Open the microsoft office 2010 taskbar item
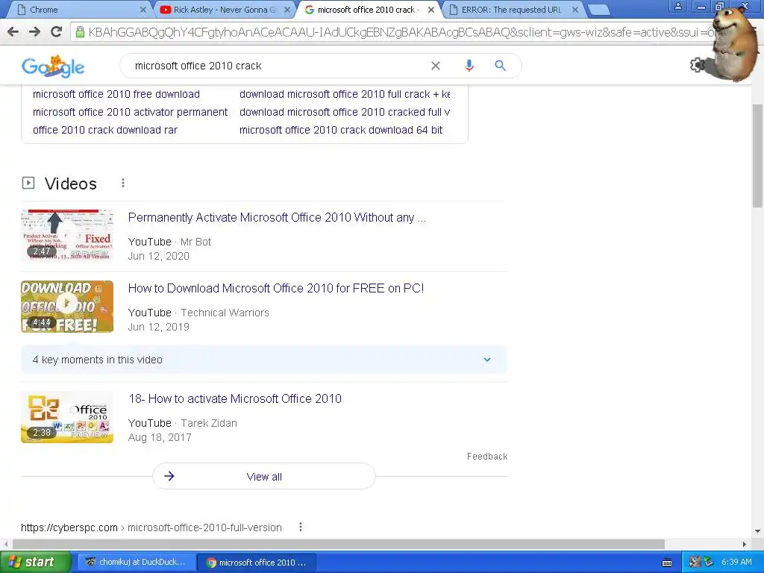Viewport: 764px width, 573px height. coord(257,563)
